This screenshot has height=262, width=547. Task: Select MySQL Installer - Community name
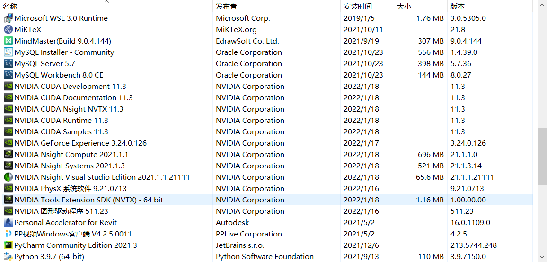tap(64, 52)
